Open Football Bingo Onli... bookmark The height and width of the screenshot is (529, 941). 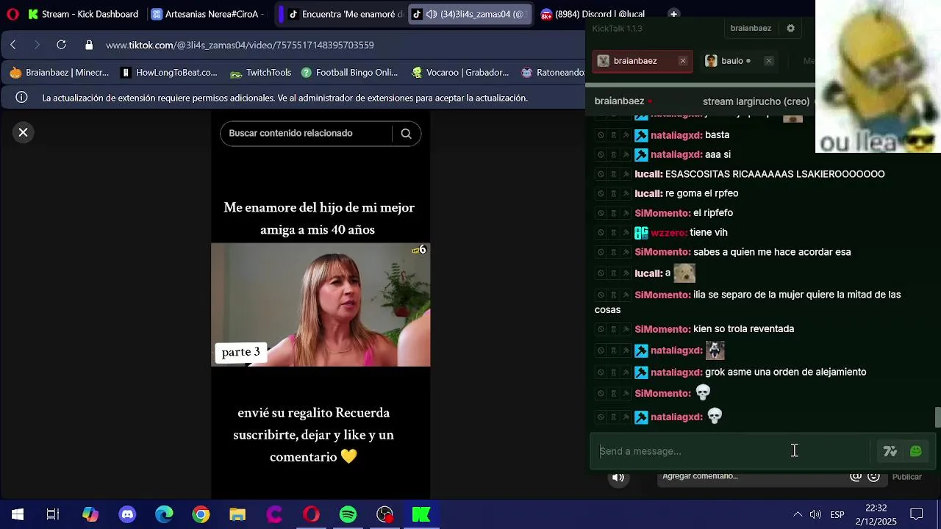348,73
